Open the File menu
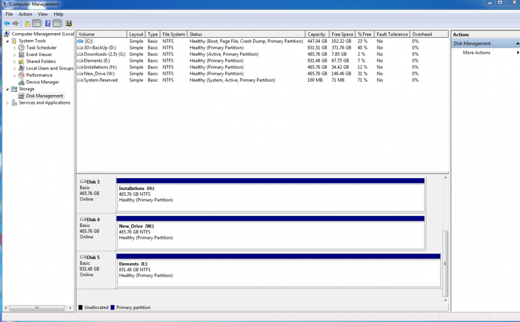 click(x=9, y=14)
